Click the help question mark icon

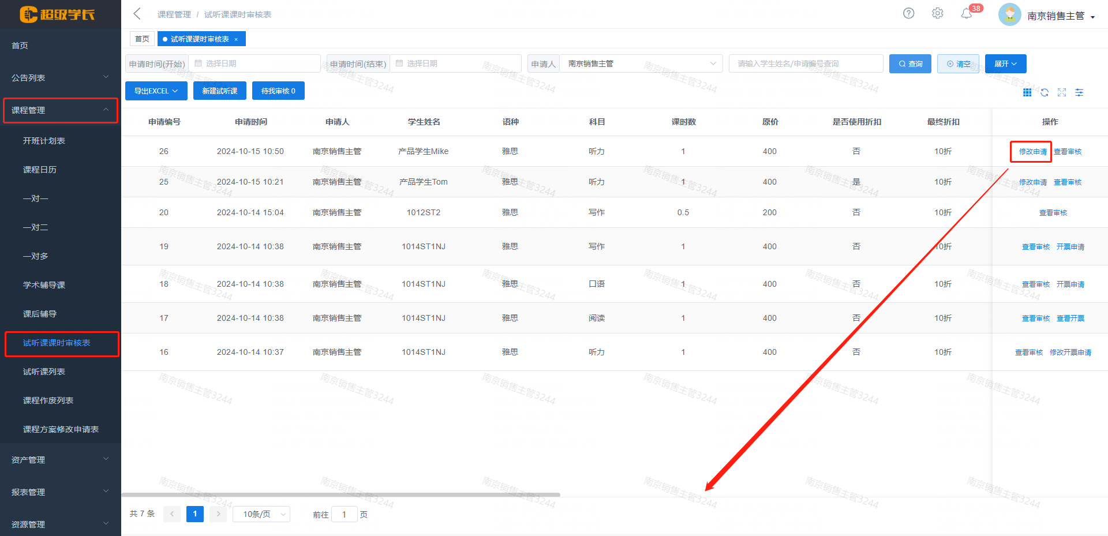pyautogui.click(x=908, y=13)
